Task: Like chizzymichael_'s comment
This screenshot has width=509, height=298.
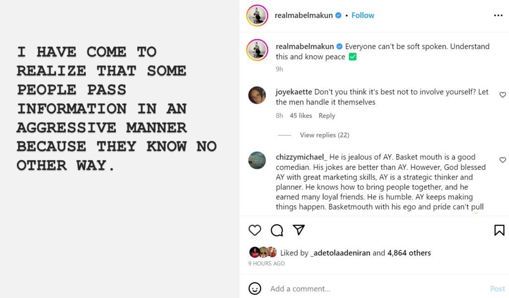Action: (x=503, y=160)
